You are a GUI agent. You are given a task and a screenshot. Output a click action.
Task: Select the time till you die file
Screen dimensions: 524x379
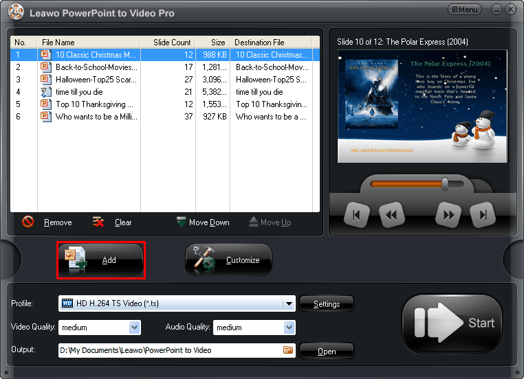165,92
